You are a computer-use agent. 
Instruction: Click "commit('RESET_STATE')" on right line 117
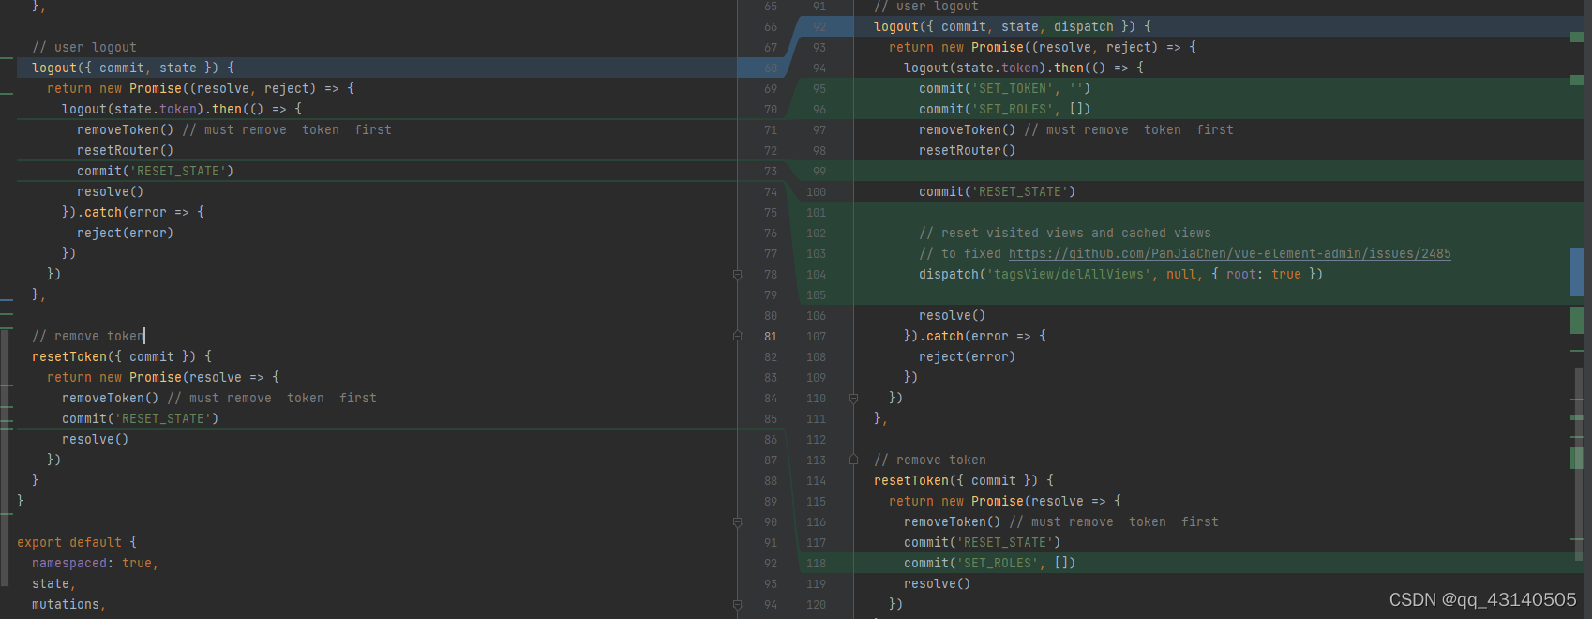(983, 542)
